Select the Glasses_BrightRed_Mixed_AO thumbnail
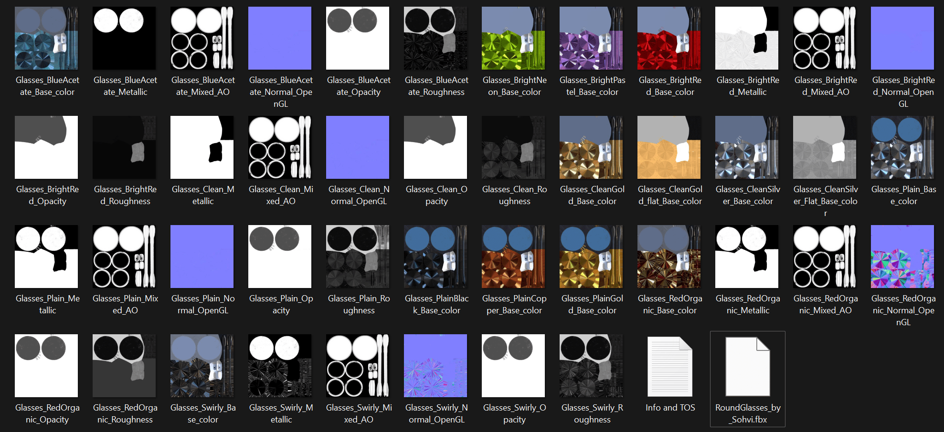The width and height of the screenshot is (944, 432). click(825, 38)
